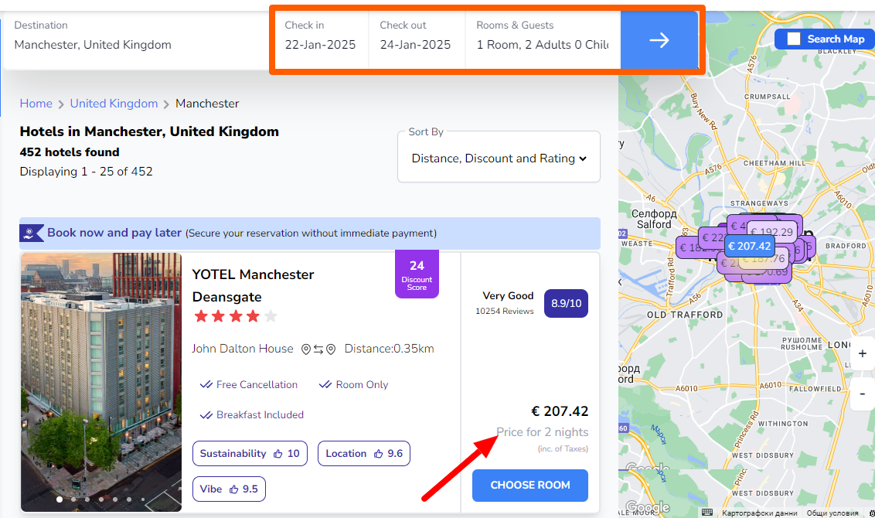Zoom out on the map
875x518 pixels.
(x=862, y=394)
